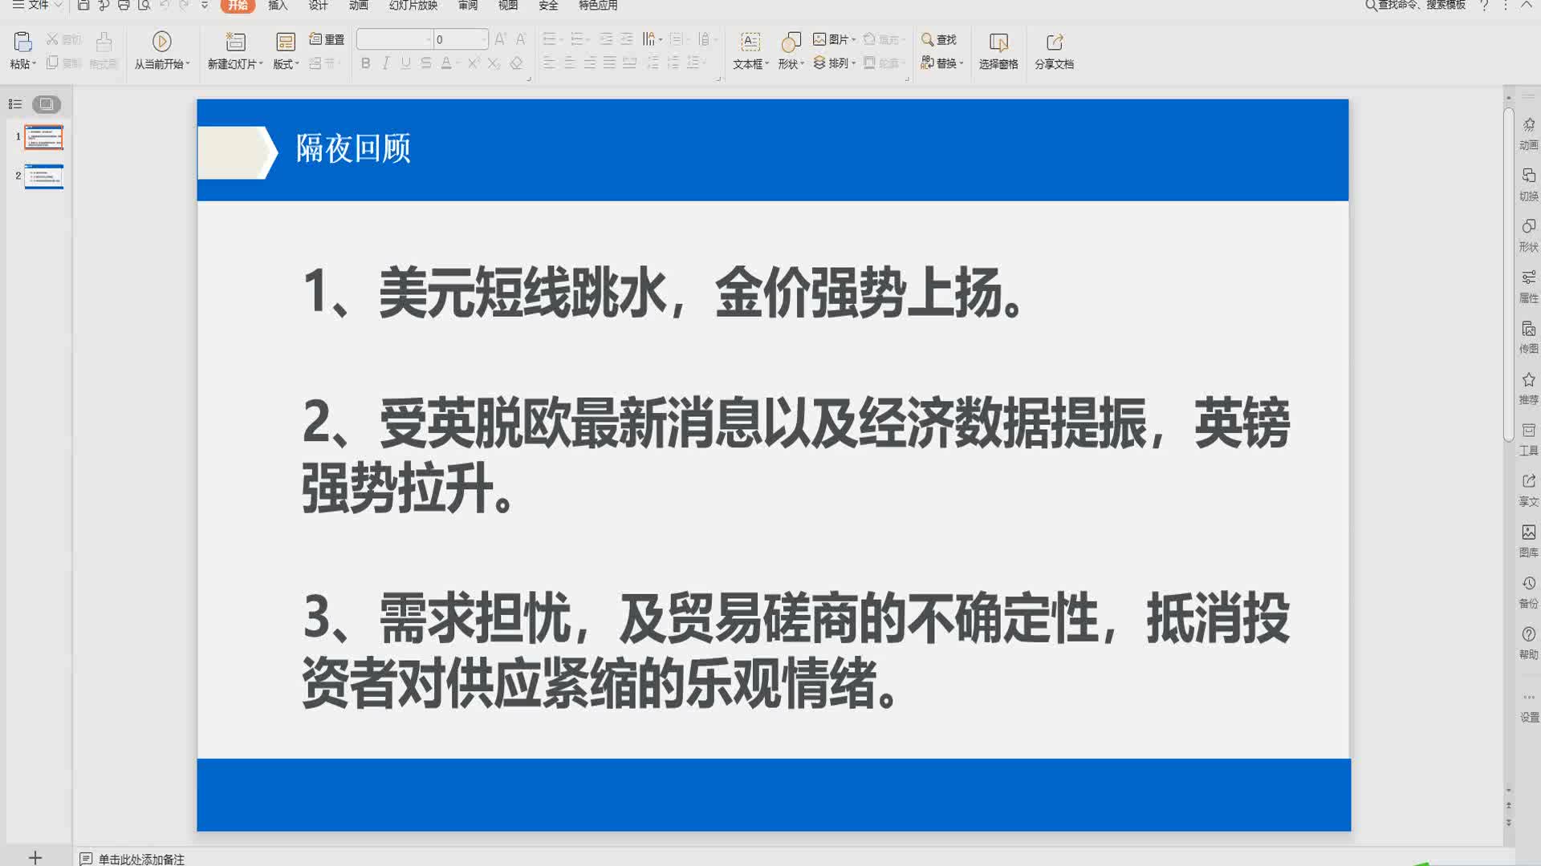The image size is (1541, 866).
Task: Switch to the 插入 (Insert) ribbon tab
Action: 276,6
